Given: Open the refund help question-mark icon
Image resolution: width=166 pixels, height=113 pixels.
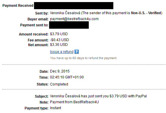Looking at the screenshot, I should click(x=76, y=52).
